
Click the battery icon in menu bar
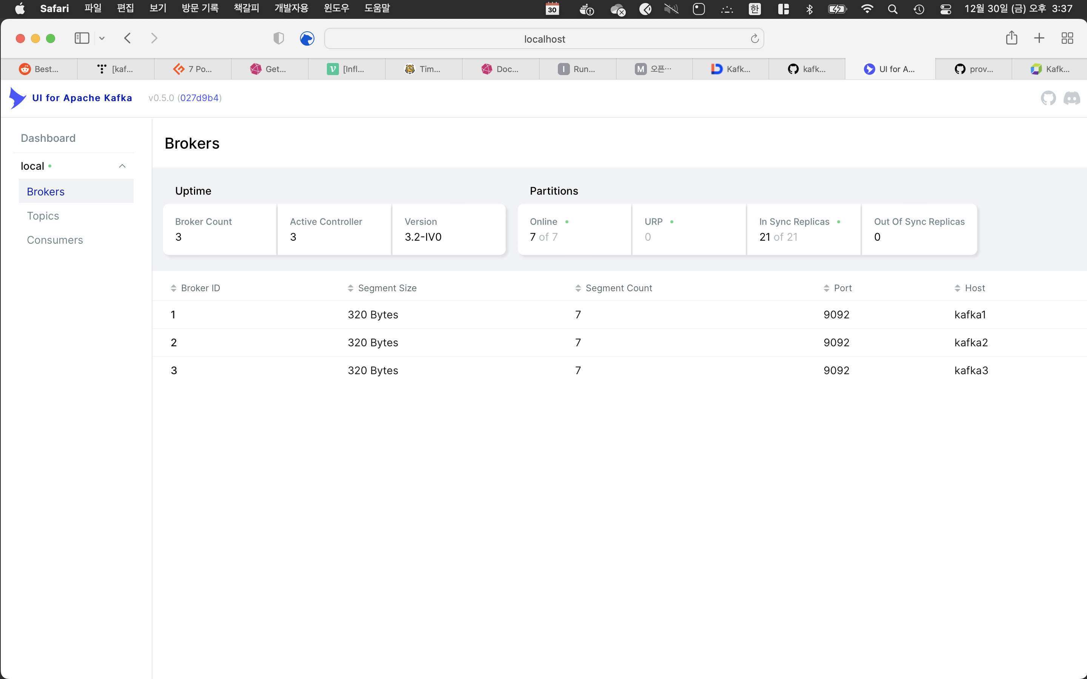pos(837,9)
